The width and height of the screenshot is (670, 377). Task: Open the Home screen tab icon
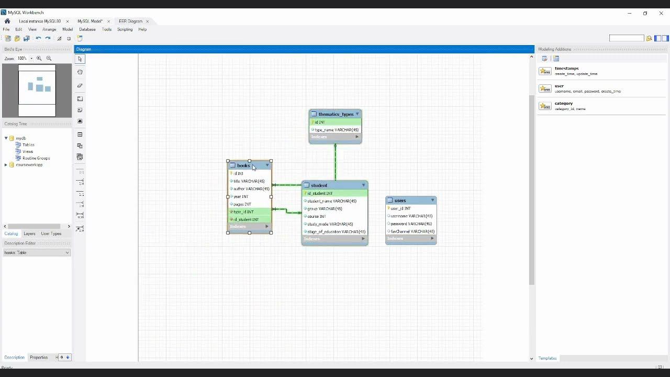(x=7, y=21)
